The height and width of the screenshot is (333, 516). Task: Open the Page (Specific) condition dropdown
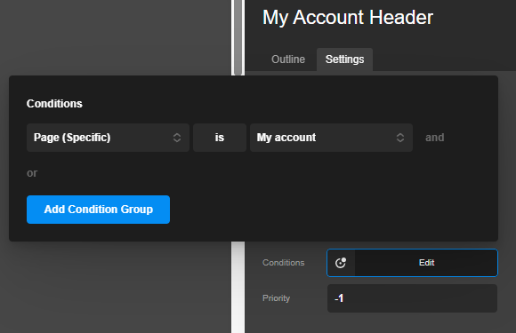click(108, 138)
